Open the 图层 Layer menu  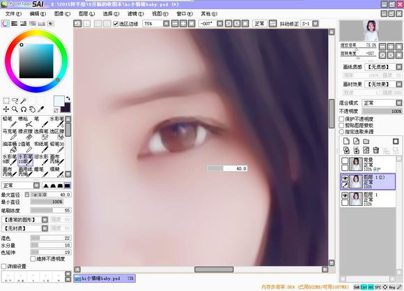(86, 14)
